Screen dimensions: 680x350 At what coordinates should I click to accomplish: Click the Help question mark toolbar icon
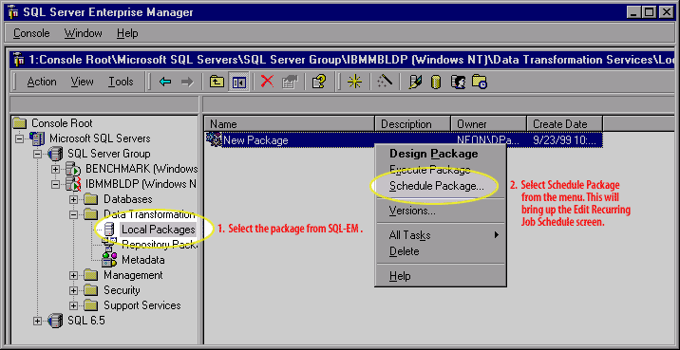pyautogui.click(x=319, y=82)
